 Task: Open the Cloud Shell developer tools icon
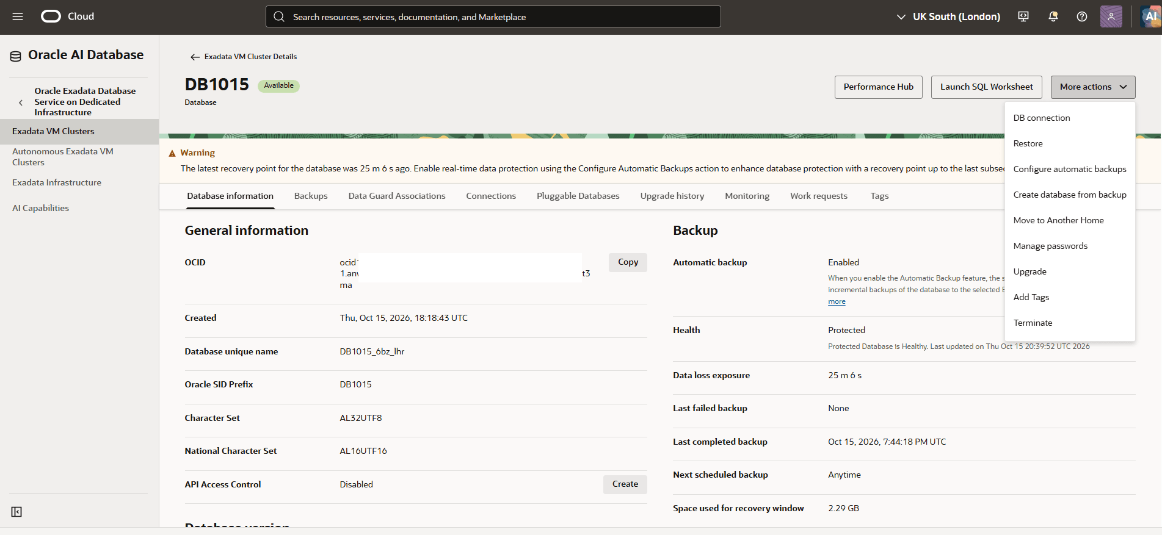click(x=1023, y=16)
